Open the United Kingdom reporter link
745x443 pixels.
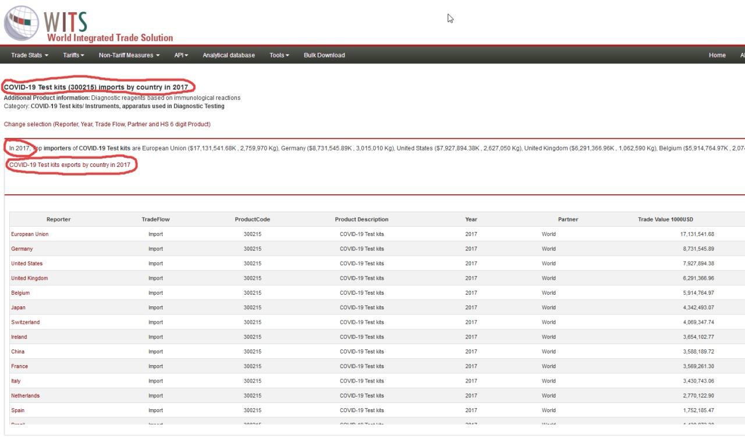30,278
